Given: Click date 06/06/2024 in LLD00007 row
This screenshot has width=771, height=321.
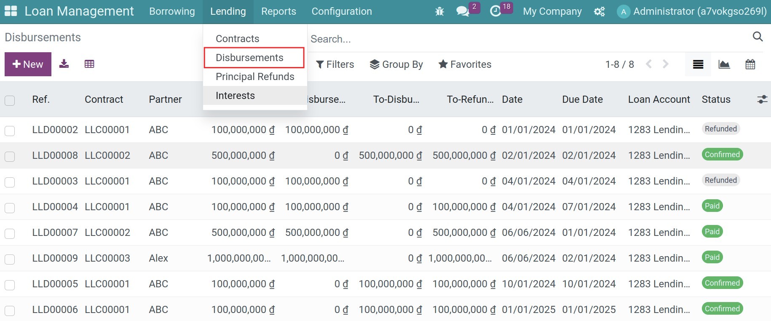Looking at the screenshot, I should point(528,233).
